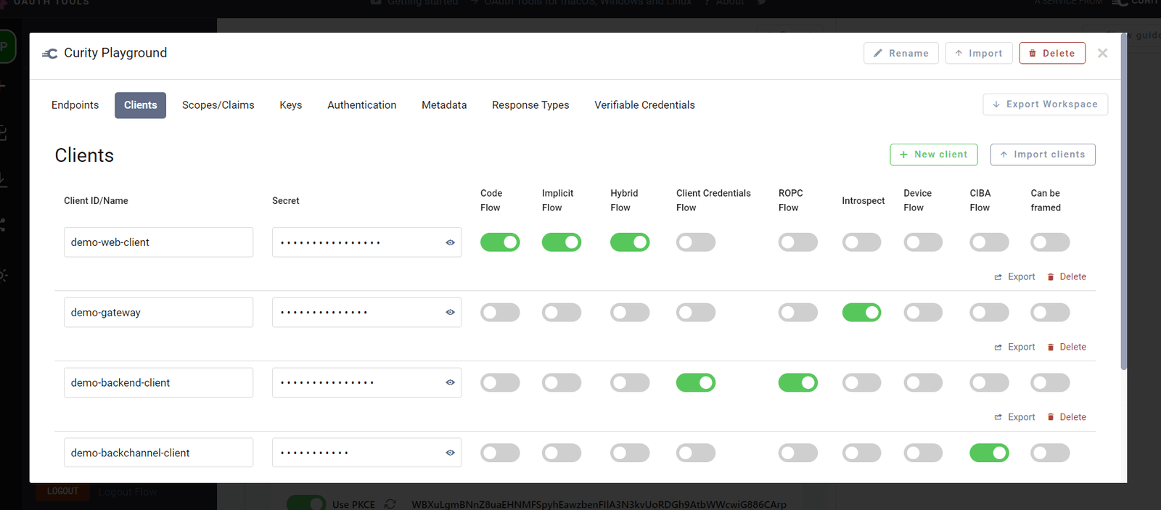Click the dialog's vertical scrollbar
Image resolution: width=1161 pixels, height=510 pixels.
[1123, 203]
